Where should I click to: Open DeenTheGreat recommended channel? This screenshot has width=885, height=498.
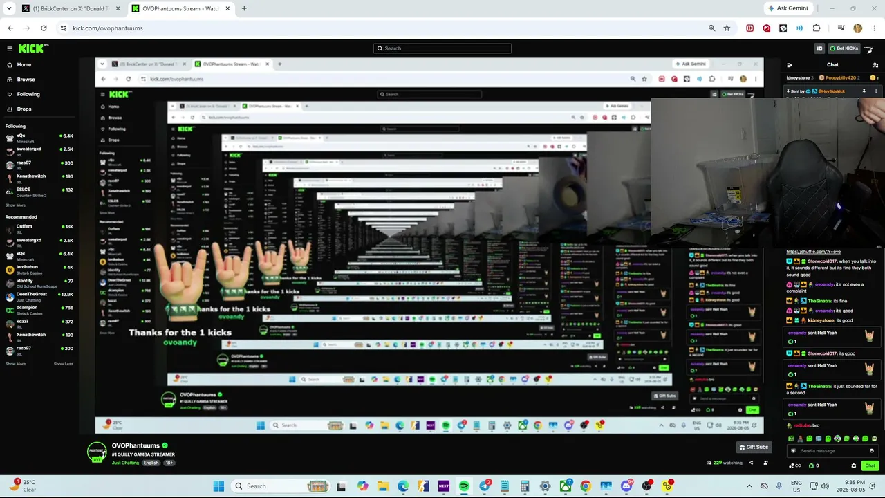[39, 296]
